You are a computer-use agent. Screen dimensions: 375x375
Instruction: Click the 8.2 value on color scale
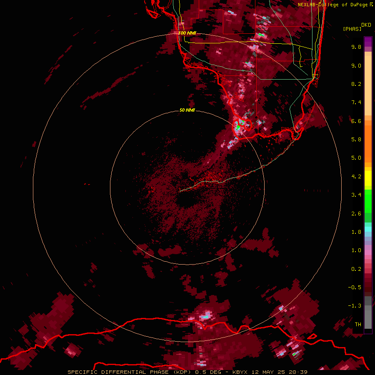click(356, 84)
